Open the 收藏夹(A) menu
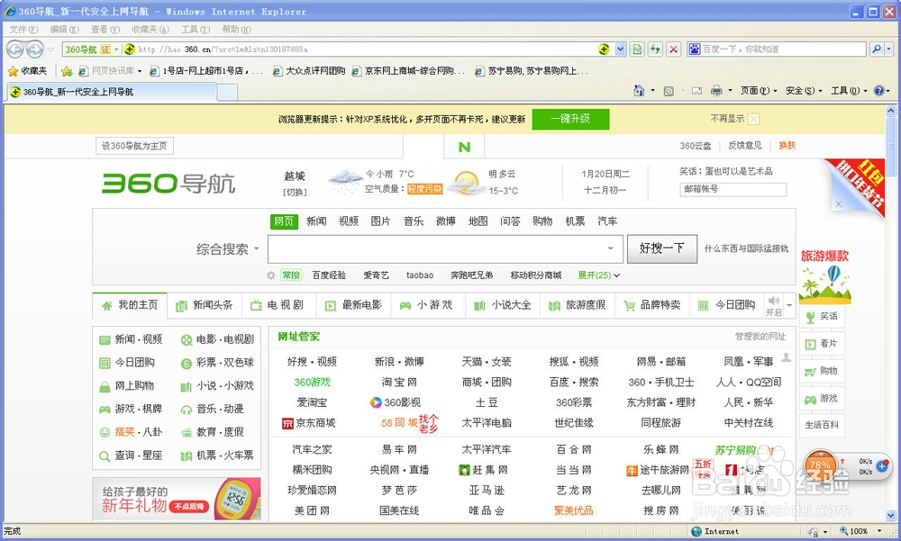 (150, 30)
